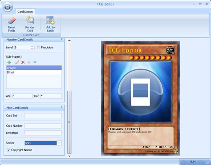Click the Def input field
Screen dimensions: 211x165
[51, 96]
